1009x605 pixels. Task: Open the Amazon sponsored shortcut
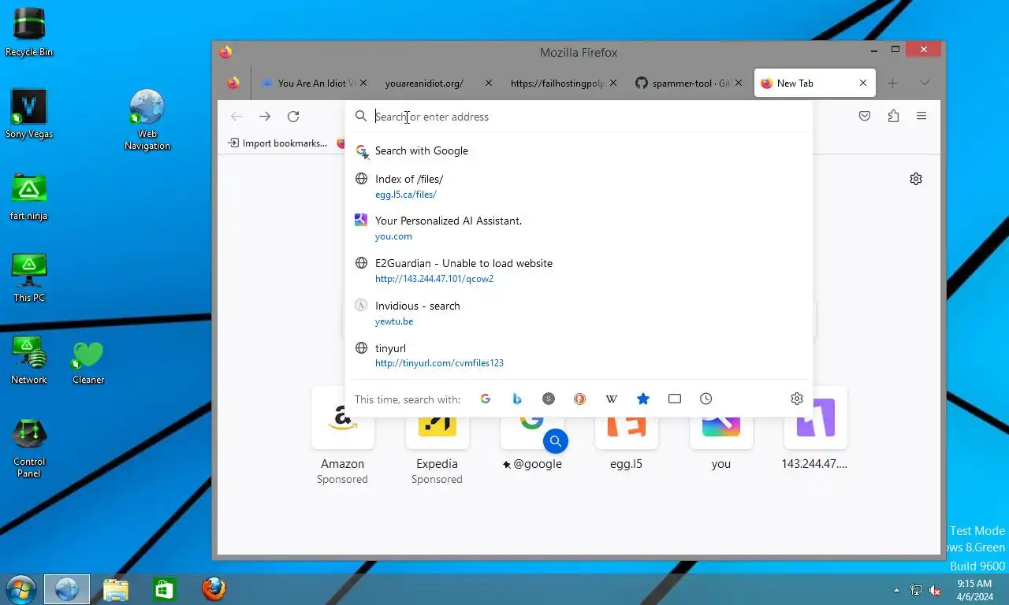[342, 435]
